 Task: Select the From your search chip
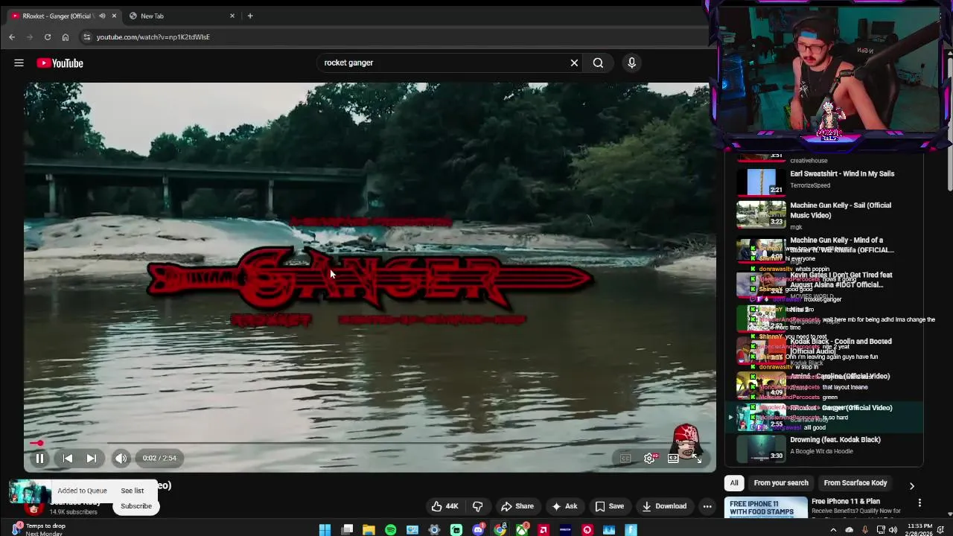click(781, 483)
